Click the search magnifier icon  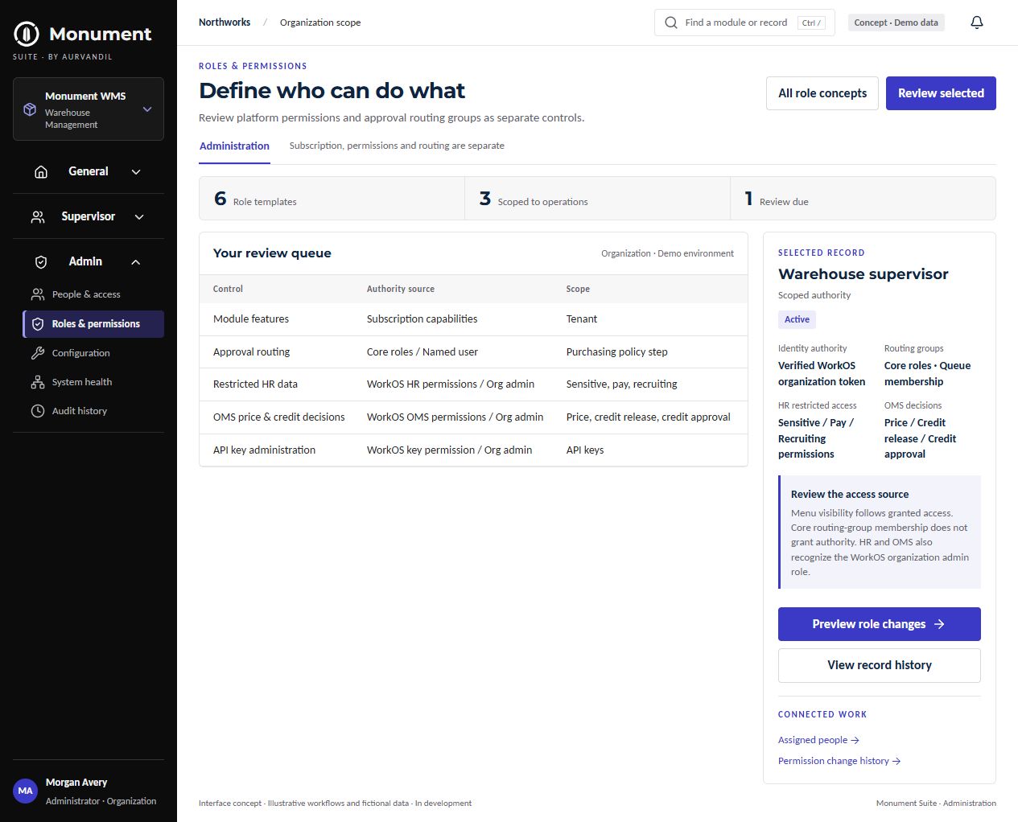point(671,23)
